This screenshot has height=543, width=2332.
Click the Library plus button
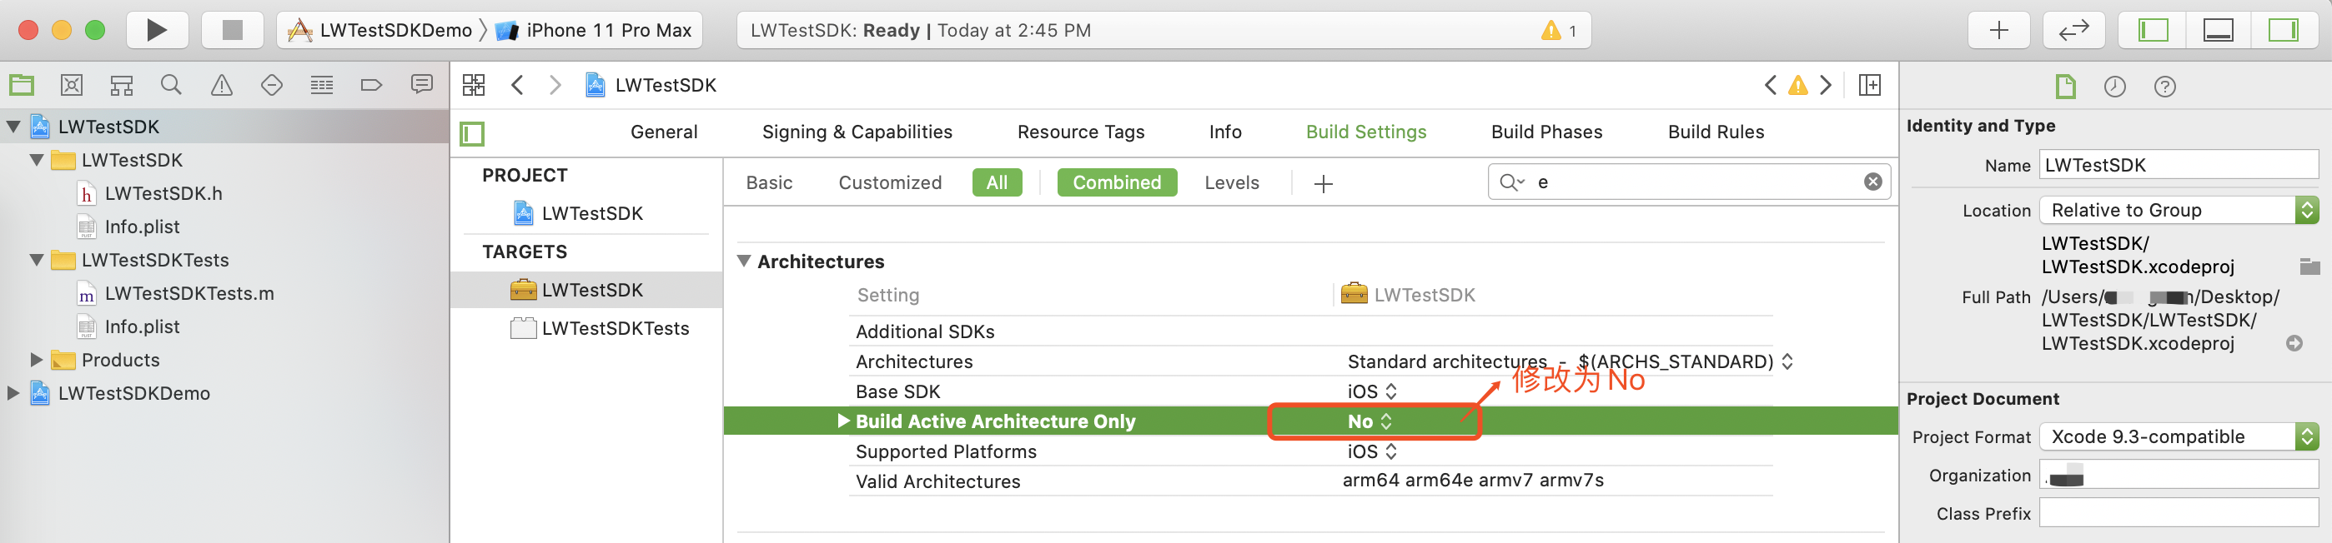1998,31
